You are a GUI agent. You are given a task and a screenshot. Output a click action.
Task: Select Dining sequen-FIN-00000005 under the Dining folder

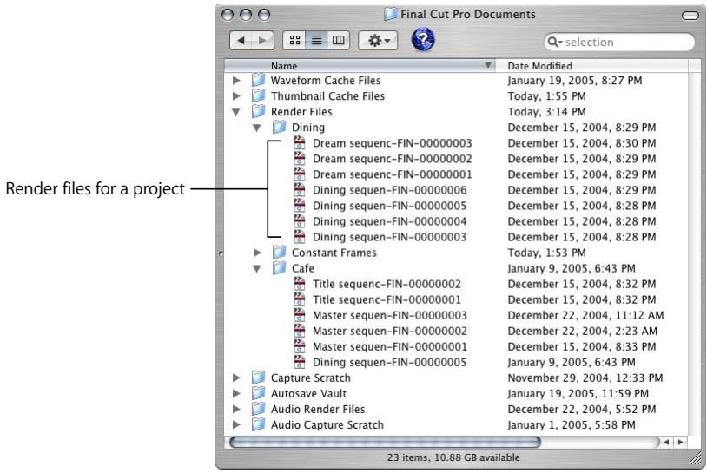390,206
